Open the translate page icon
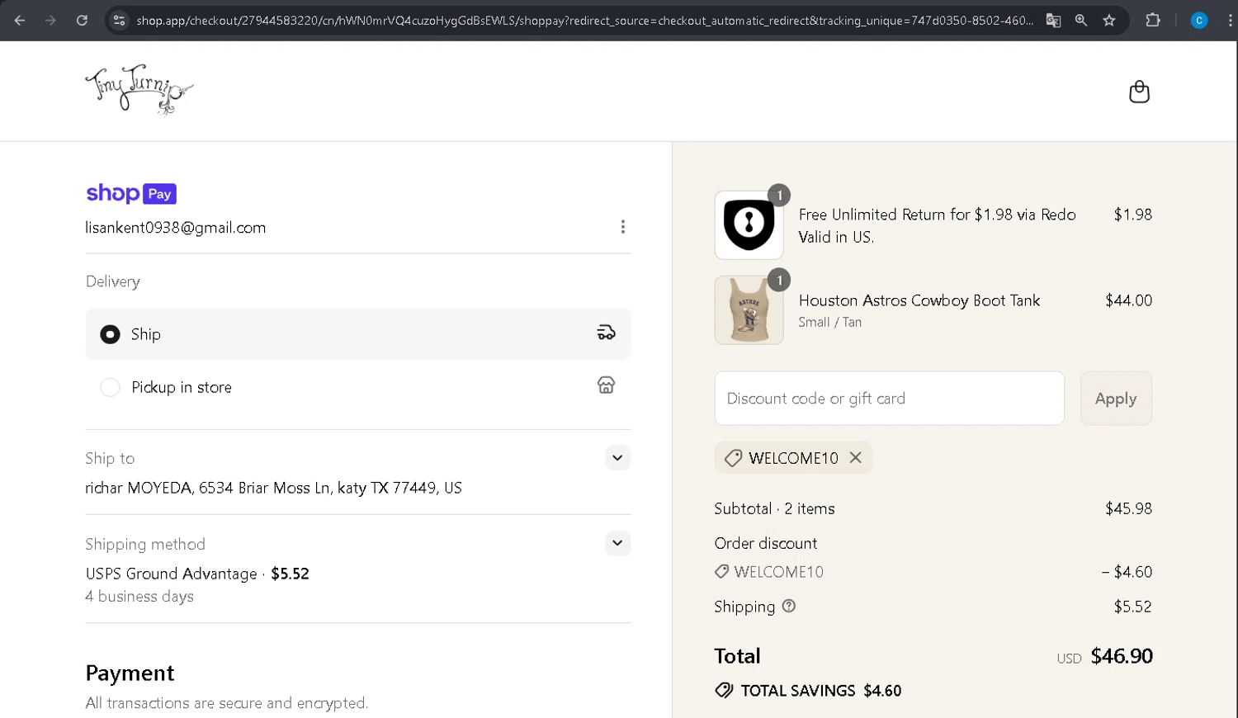 (1053, 20)
